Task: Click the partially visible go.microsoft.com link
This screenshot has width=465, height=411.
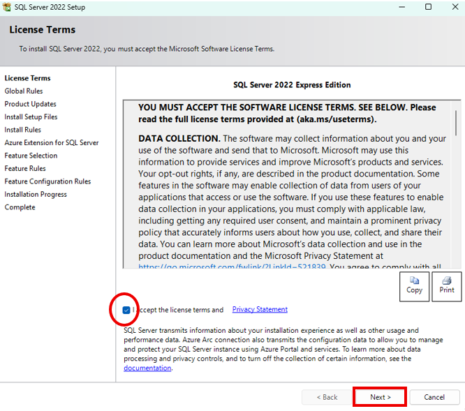Action: pyautogui.click(x=232, y=266)
